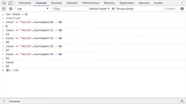Screen dimensions: 186x104
Task: Activate the inspect element picker icon
Action: 4,3
